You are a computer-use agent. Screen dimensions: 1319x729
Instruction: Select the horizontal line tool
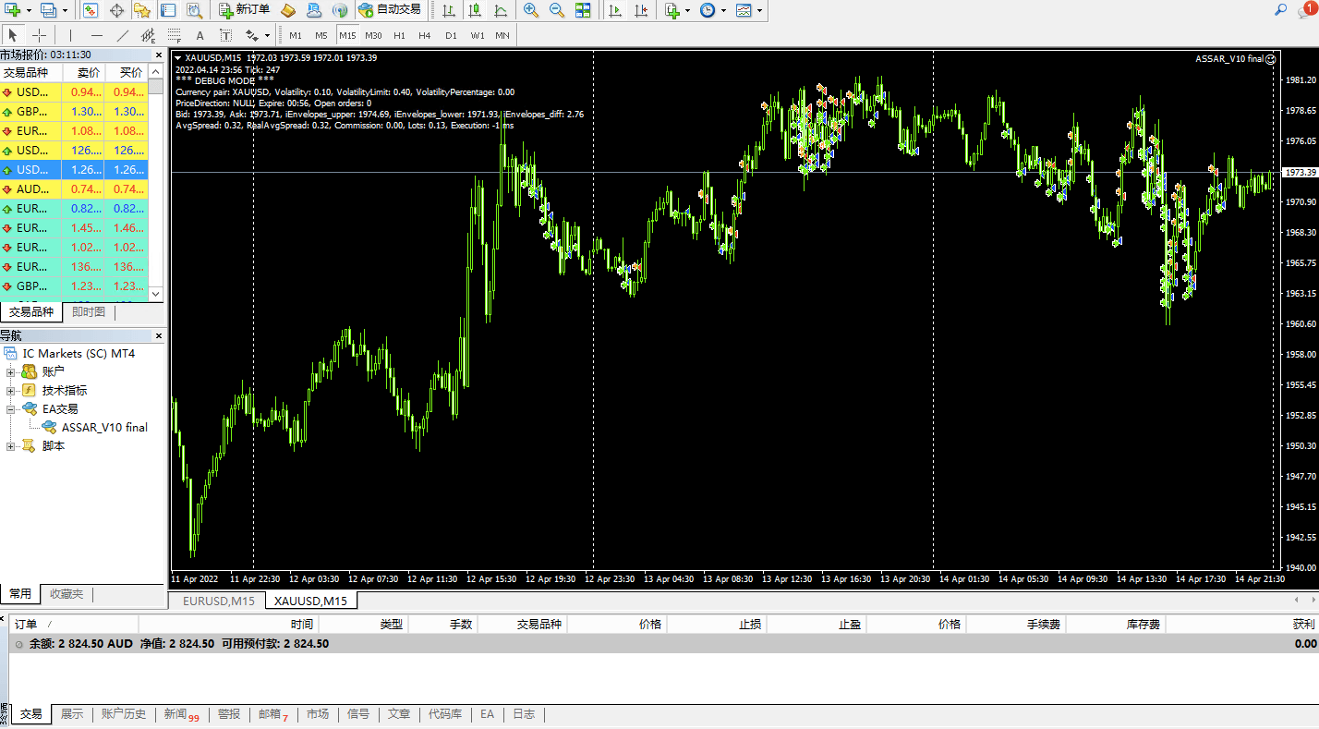(x=96, y=35)
